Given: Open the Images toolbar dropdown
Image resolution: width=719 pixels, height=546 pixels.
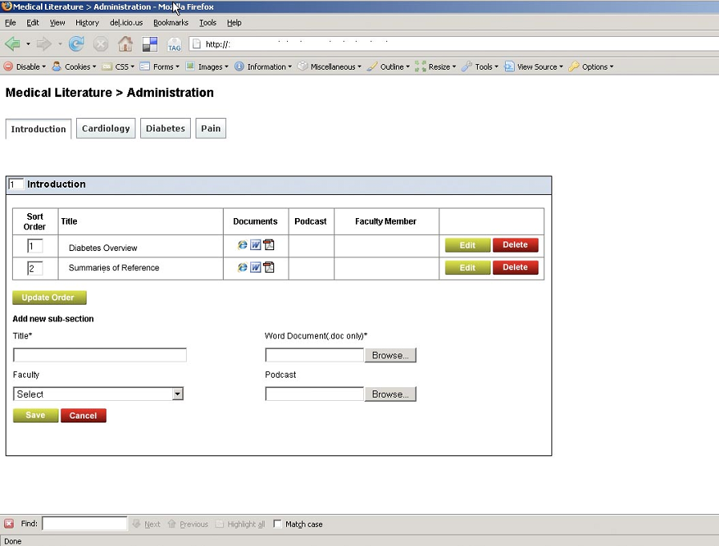Looking at the screenshot, I should point(207,67).
